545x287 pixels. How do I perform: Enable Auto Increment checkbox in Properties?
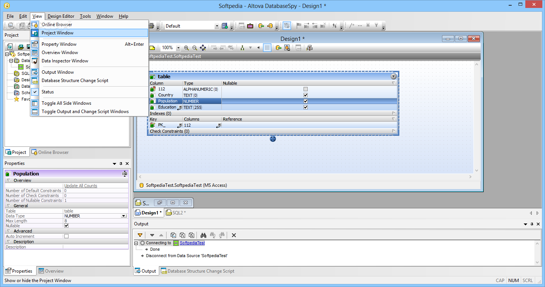(x=67, y=236)
